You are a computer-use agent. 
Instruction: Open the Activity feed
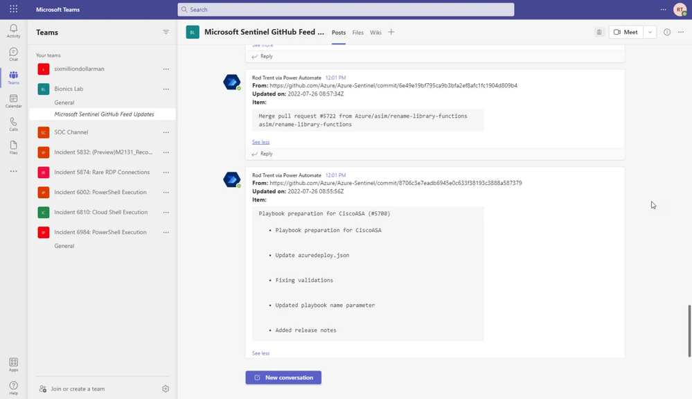14,31
